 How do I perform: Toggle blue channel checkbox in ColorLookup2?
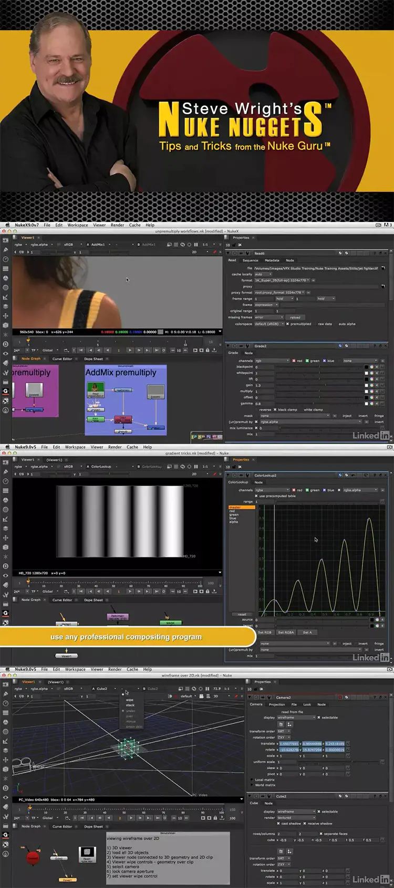pos(325,490)
